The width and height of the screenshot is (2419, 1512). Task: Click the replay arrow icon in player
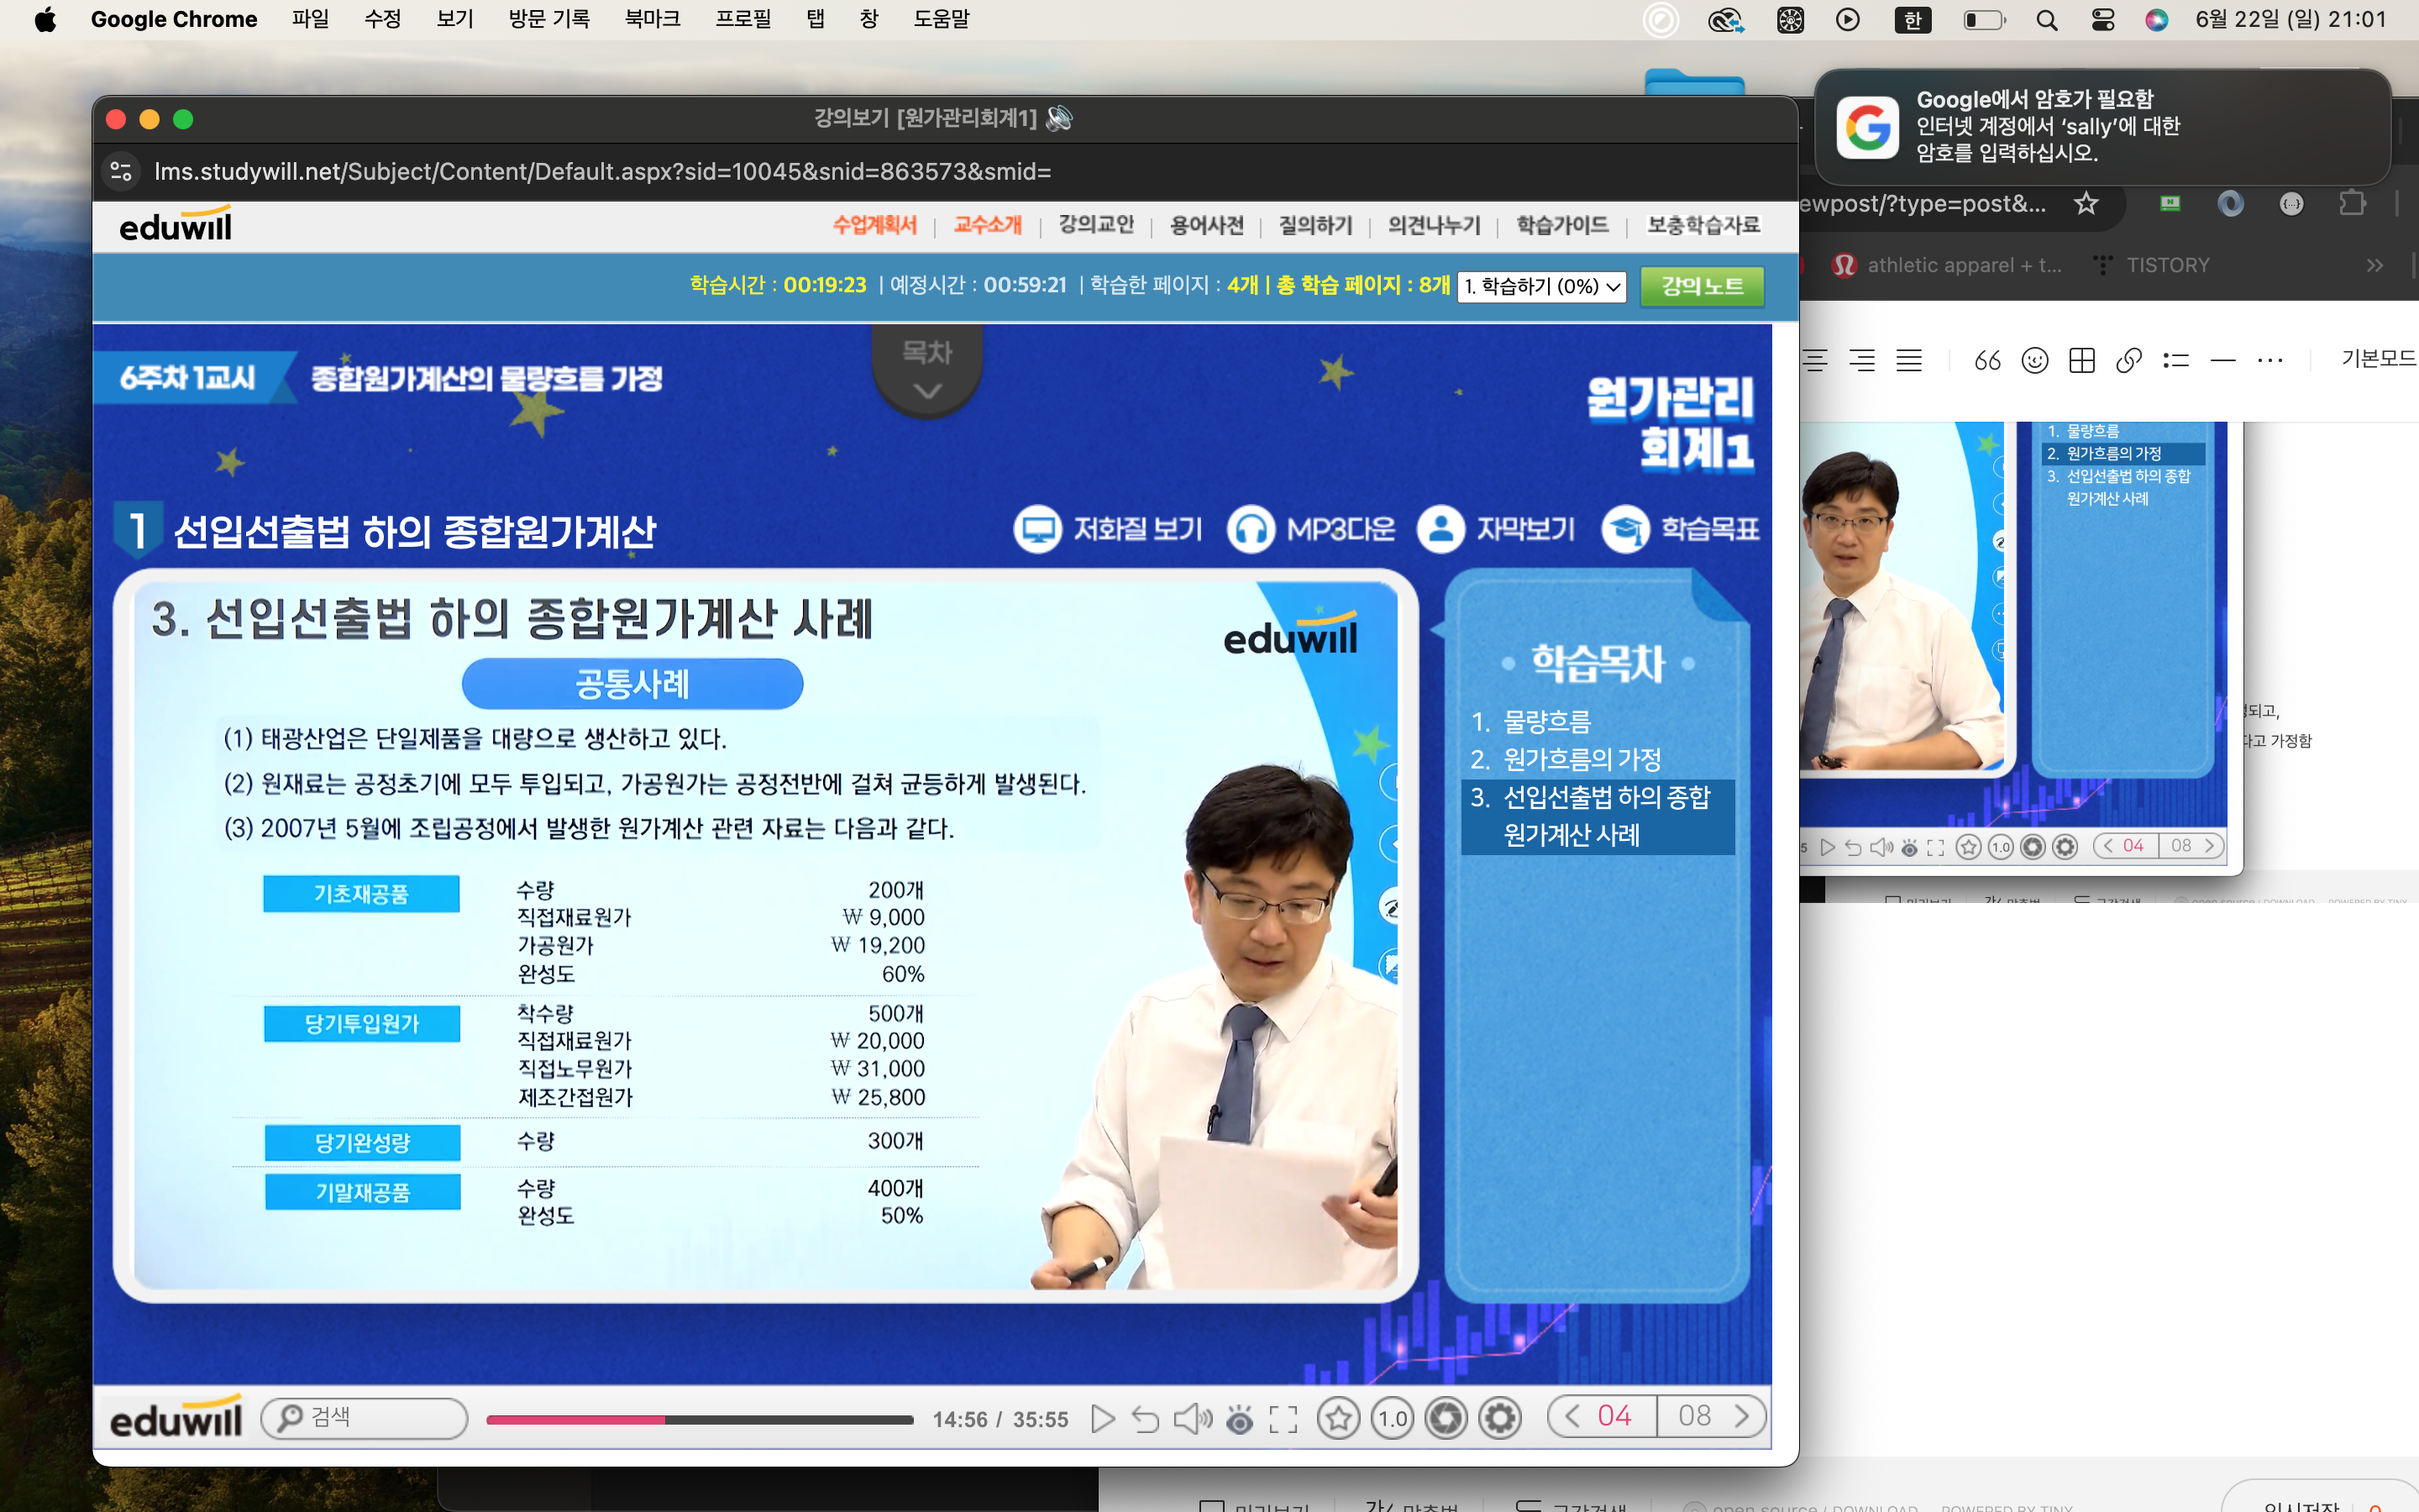point(1146,1418)
